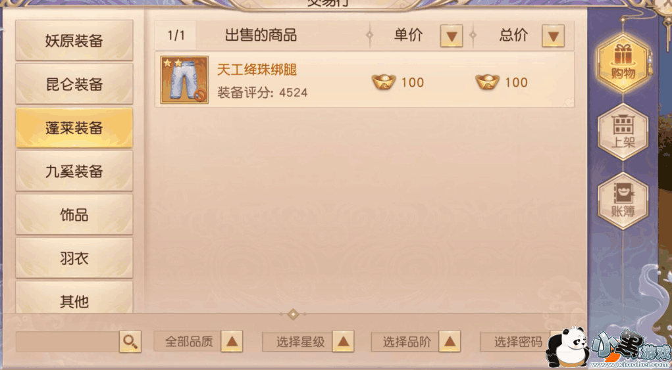672x370 pixels.
Task: Open the 选择密码 filter
Action: pyautogui.click(x=518, y=341)
